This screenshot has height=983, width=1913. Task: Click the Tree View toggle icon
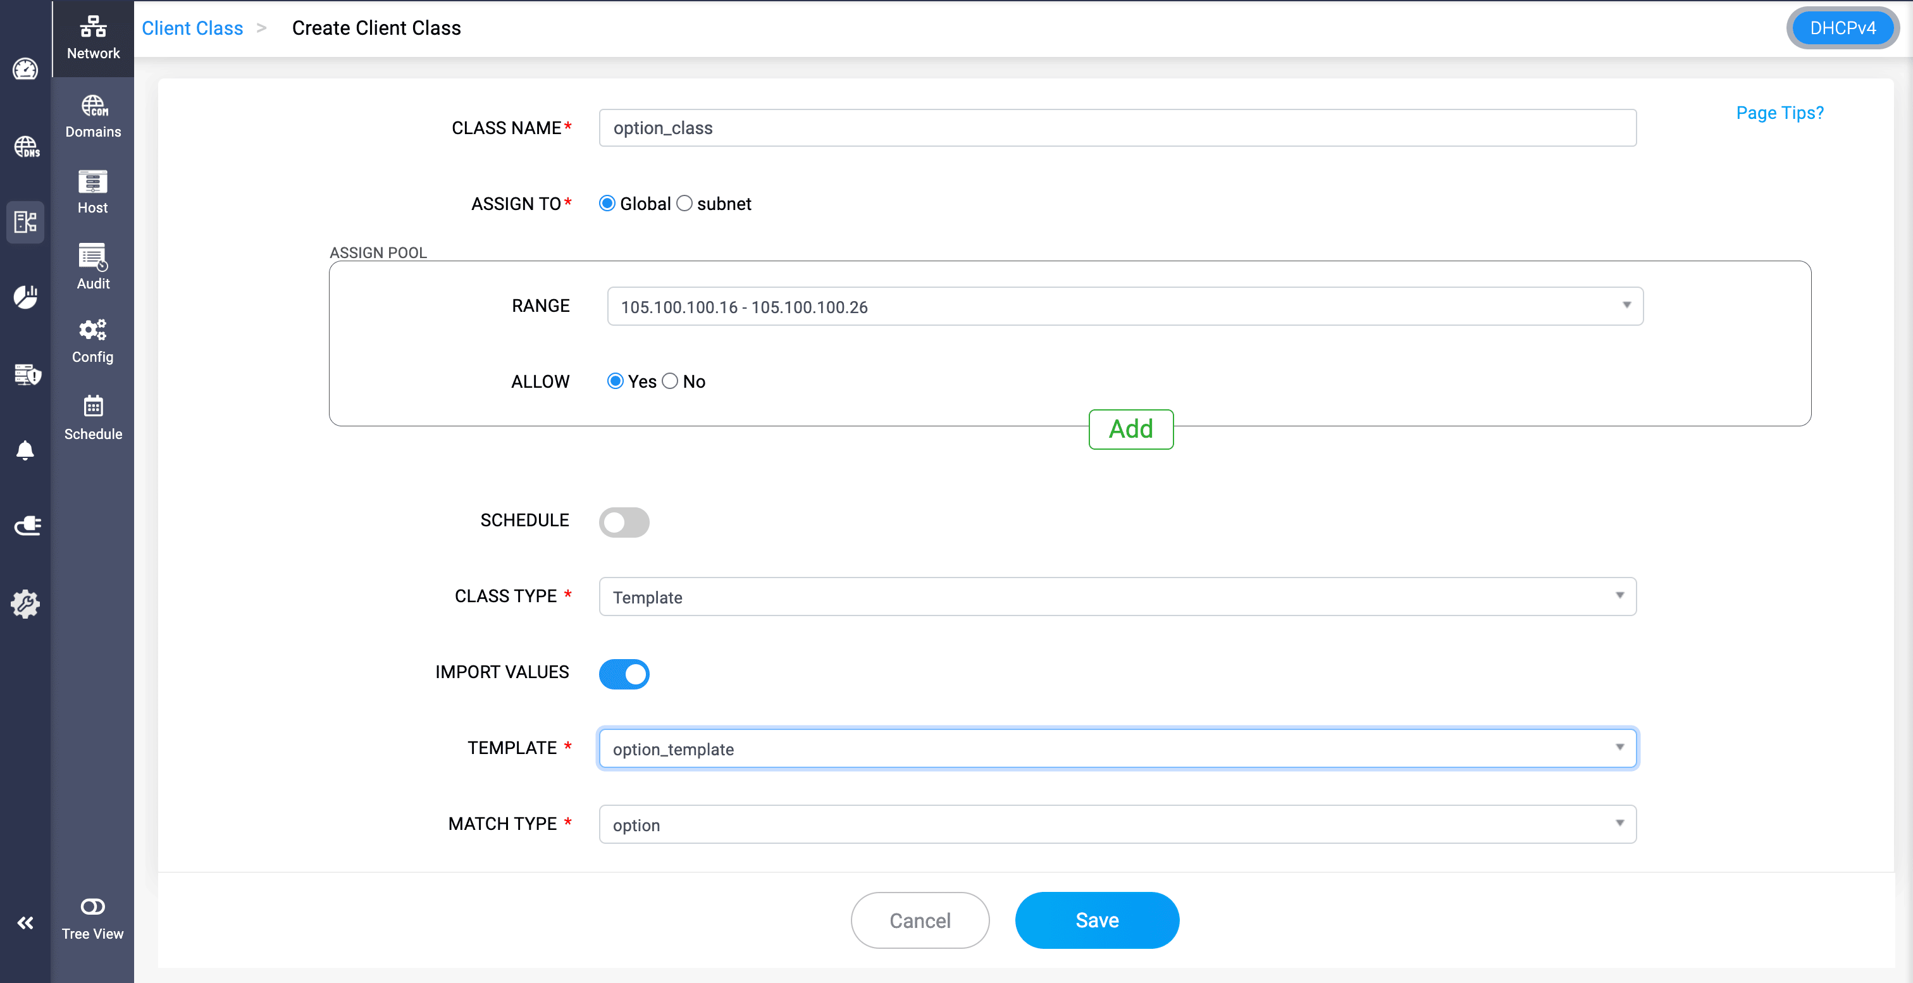tap(93, 917)
